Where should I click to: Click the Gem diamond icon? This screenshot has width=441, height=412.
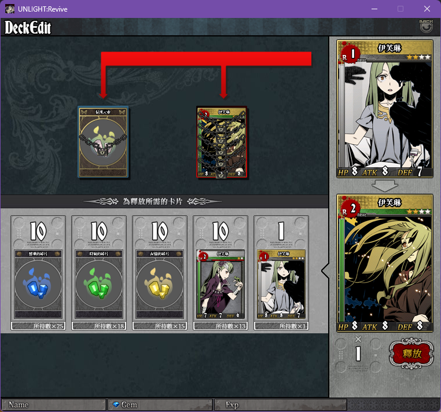coord(116,404)
